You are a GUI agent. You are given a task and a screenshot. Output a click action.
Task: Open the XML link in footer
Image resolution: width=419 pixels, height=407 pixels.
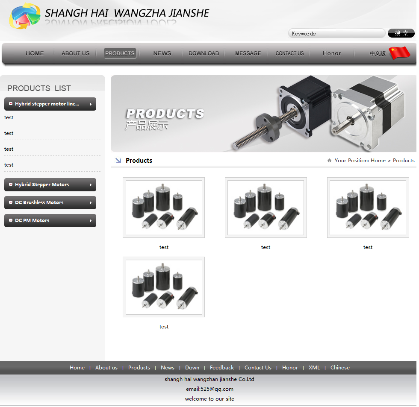[x=314, y=368]
